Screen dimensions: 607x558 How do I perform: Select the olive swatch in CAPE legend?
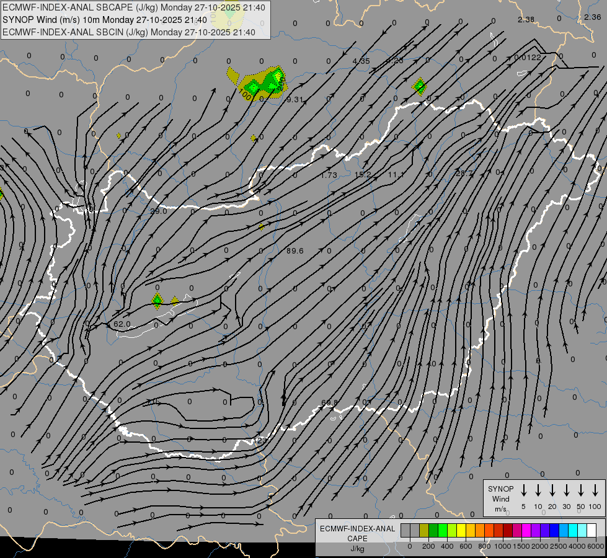424,531
